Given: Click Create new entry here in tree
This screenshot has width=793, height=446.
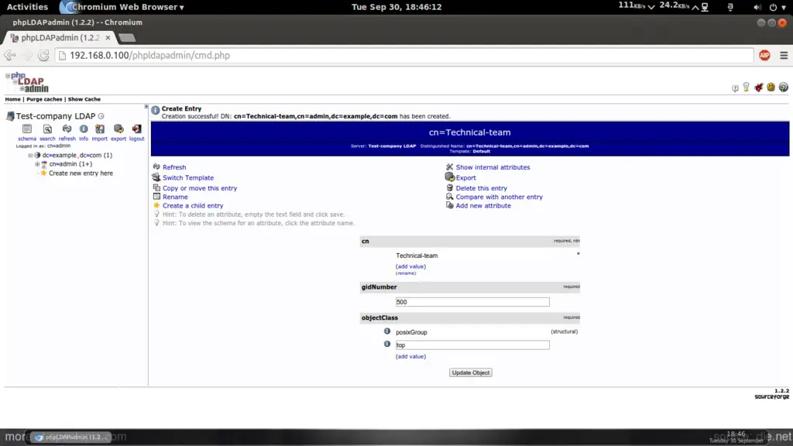Looking at the screenshot, I should (x=81, y=173).
